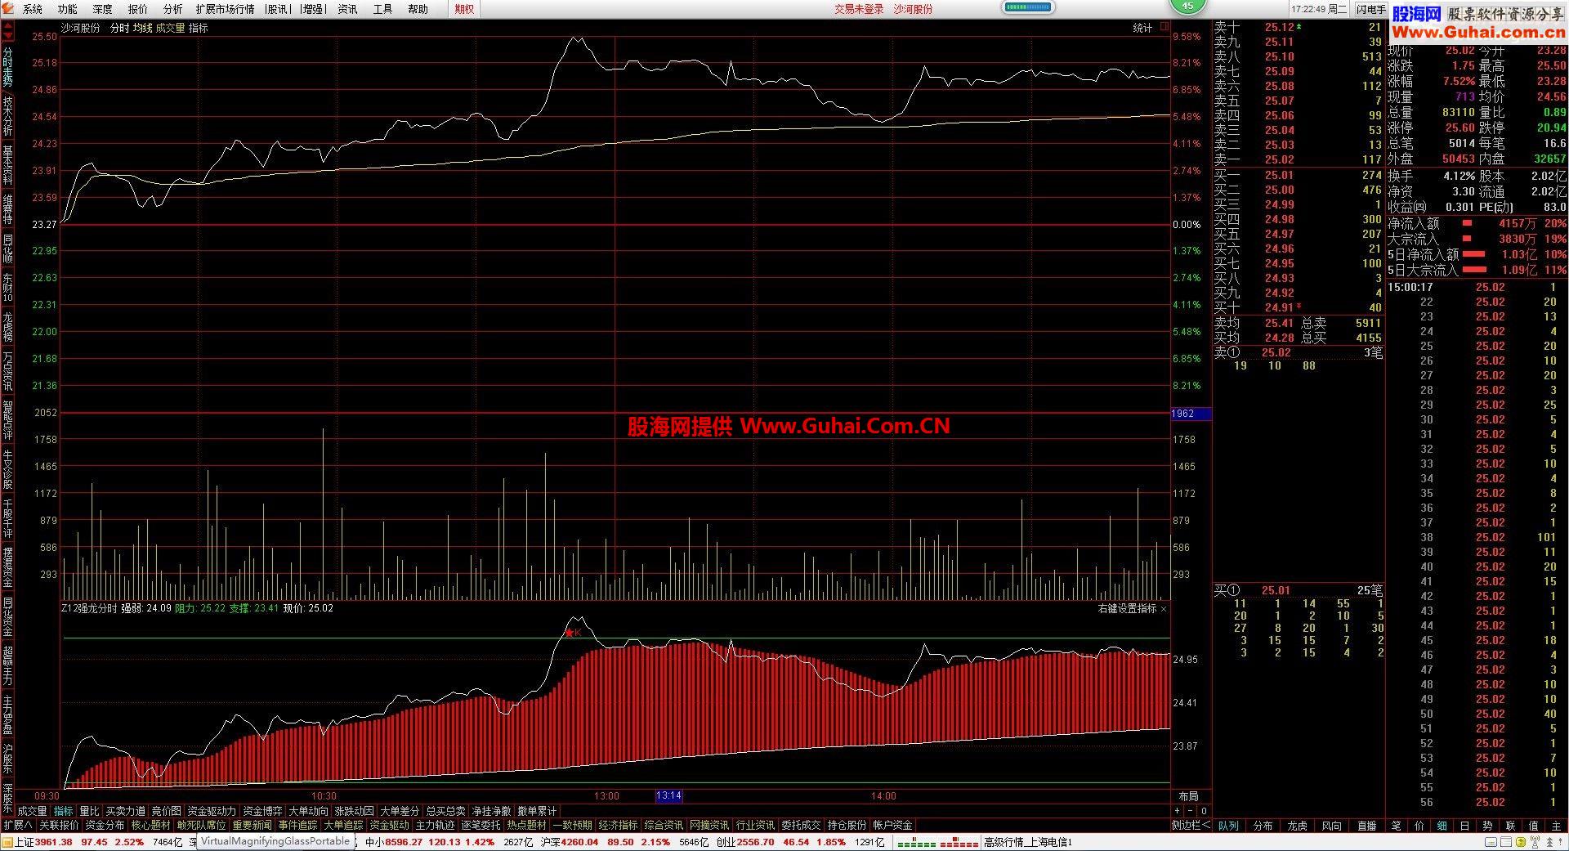Expand sell orders via 卖十 up arrow
Screen dimensions: 1569x851
pos(1299,26)
